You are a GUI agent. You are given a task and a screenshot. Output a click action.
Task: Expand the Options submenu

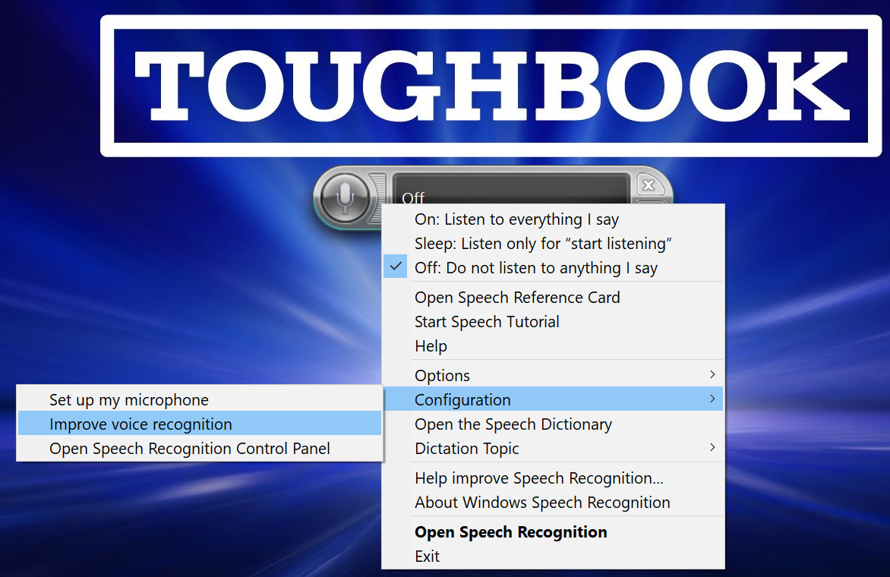553,376
